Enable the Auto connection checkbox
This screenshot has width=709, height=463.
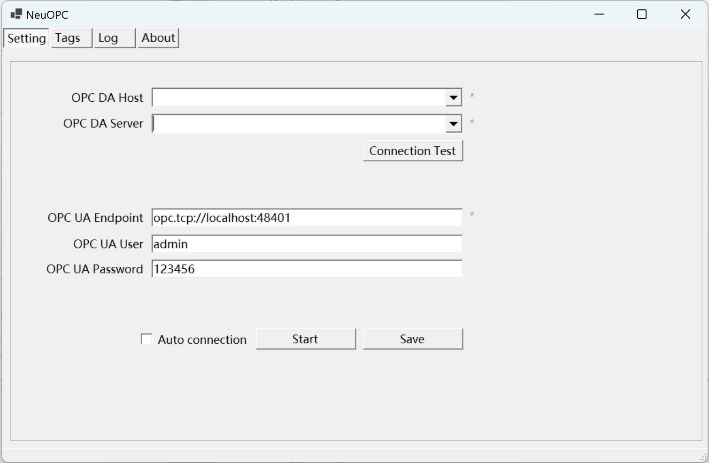tap(146, 339)
